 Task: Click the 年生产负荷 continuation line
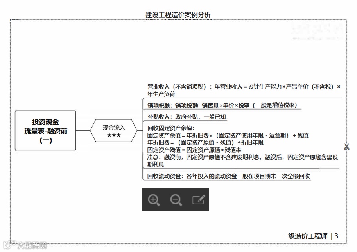(x=161, y=94)
